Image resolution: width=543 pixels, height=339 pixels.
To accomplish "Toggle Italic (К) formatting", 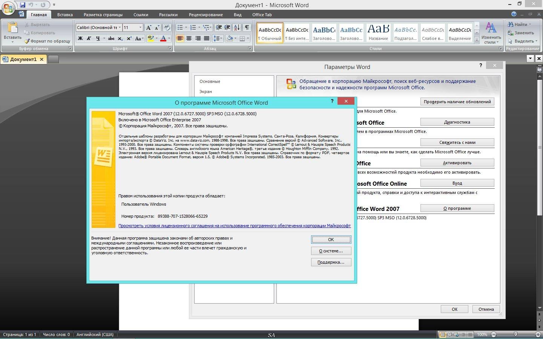I will [x=89, y=38].
